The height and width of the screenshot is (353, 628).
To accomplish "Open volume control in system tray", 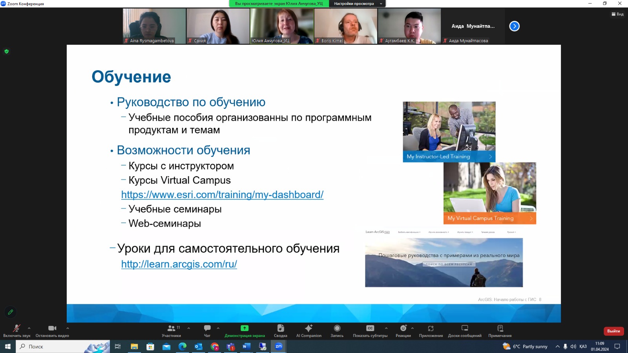I will [x=573, y=346].
